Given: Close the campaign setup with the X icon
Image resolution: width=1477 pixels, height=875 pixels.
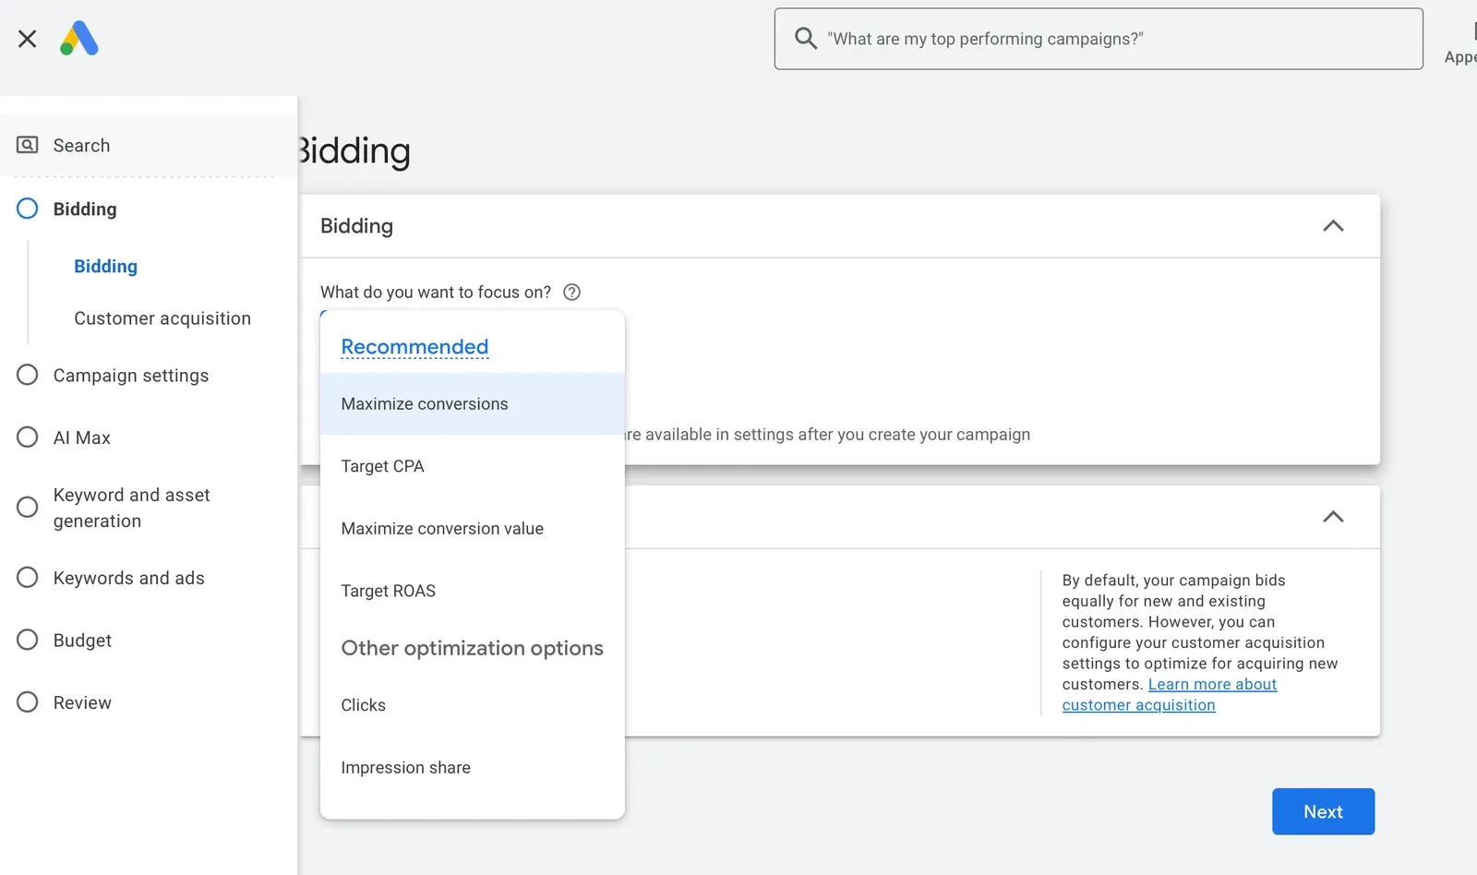Looking at the screenshot, I should pyautogui.click(x=27, y=39).
